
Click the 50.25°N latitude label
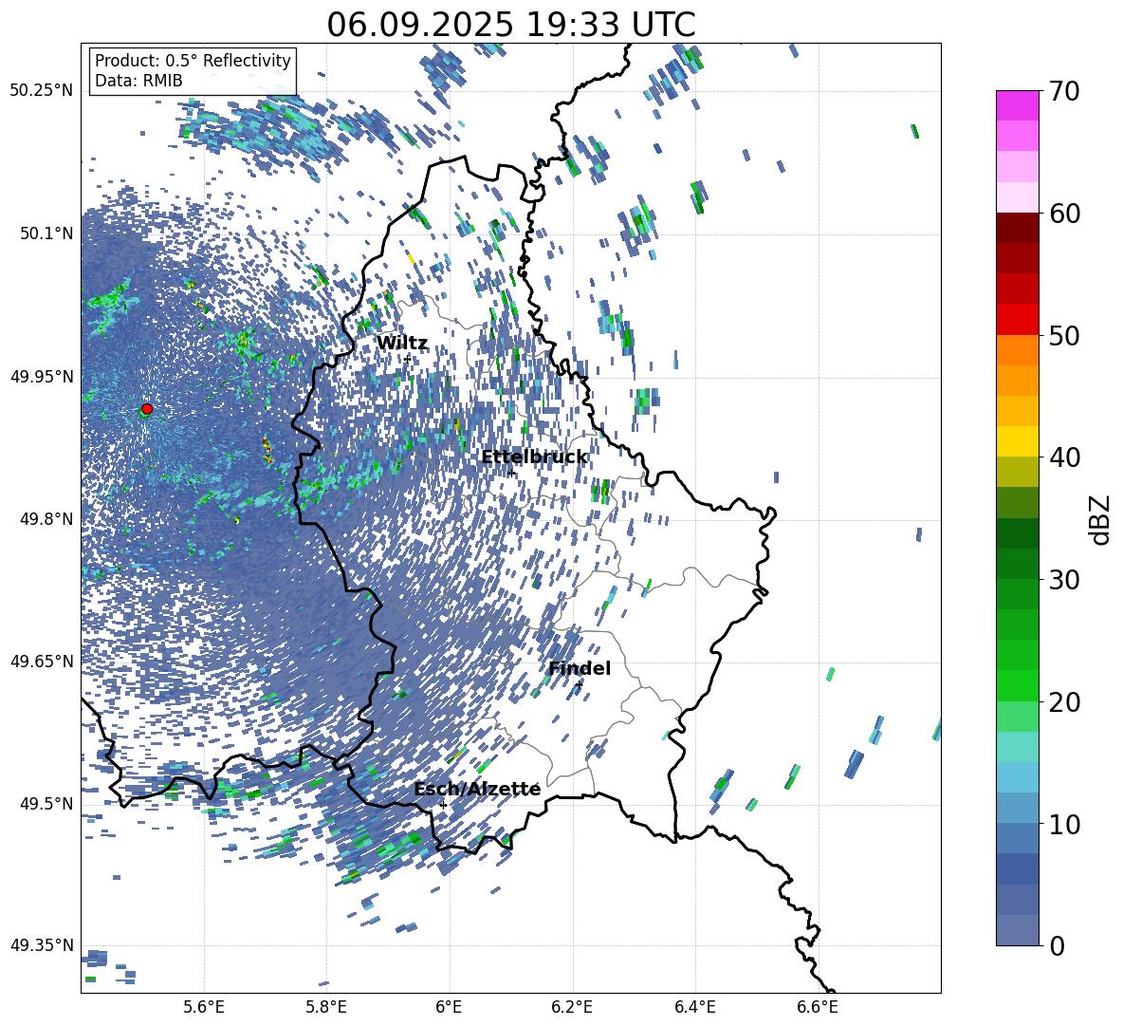click(42, 91)
